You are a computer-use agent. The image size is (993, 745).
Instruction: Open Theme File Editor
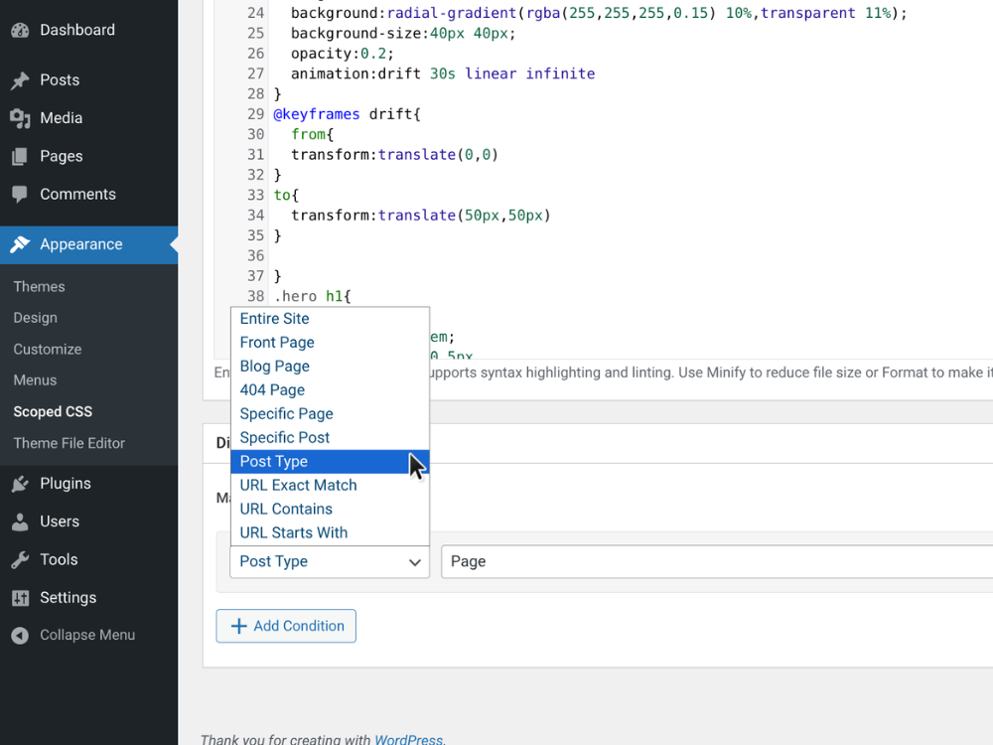pyautogui.click(x=70, y=443)
